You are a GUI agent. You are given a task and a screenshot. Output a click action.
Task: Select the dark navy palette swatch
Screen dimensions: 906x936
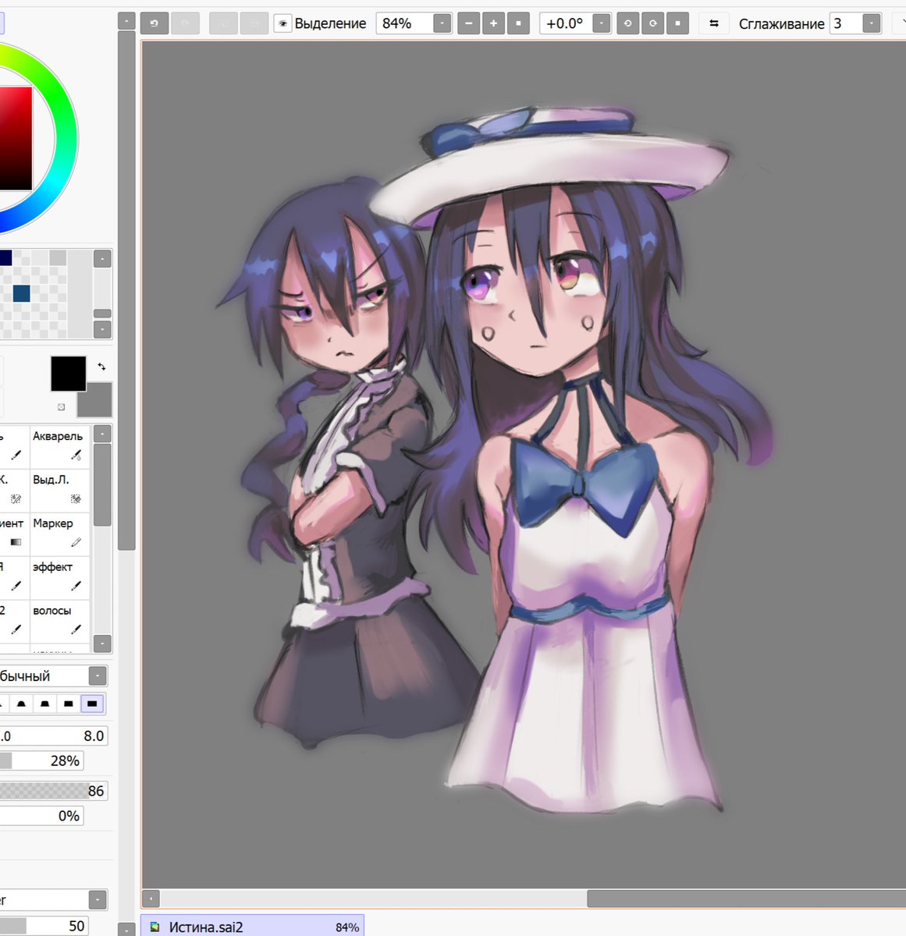pos(5,257)
